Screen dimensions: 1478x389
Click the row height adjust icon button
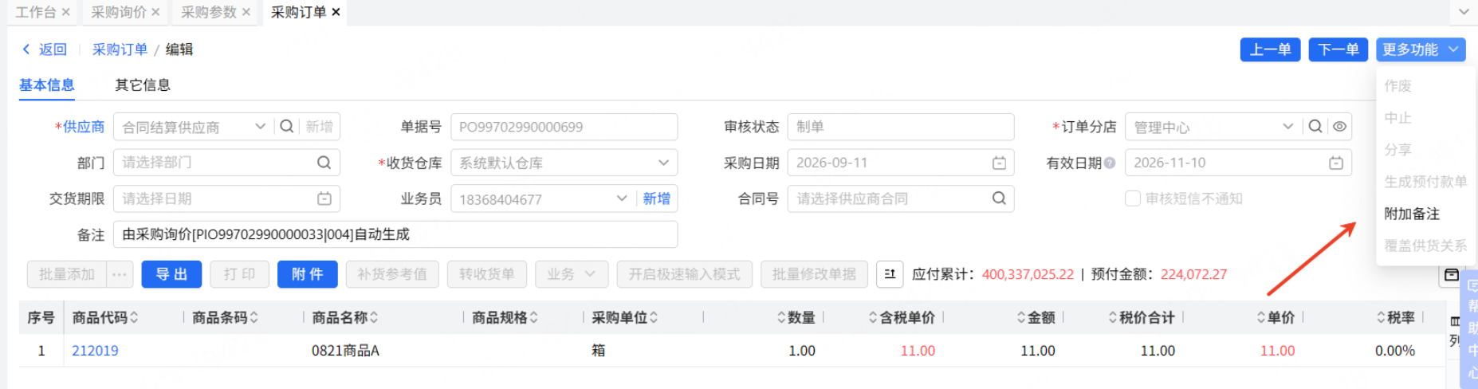point(890,274)
